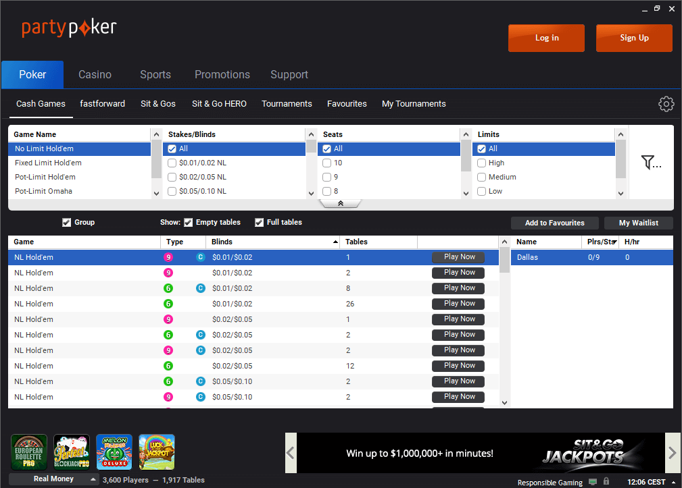Image resolution: width=682 pixels, height=488 pixels.
Task: Open the Tournaments sub-tab
Action: click(x=287, y=104)
